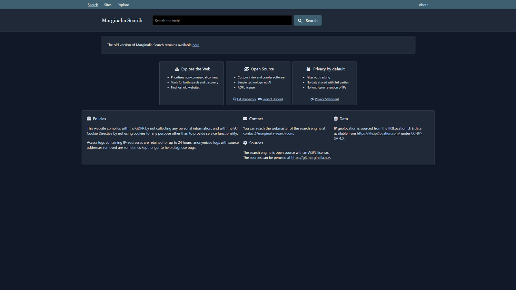Click the padlock icon beside Privacy by default
The width and height of the screenshot is (516, 290).
(308, 69)
